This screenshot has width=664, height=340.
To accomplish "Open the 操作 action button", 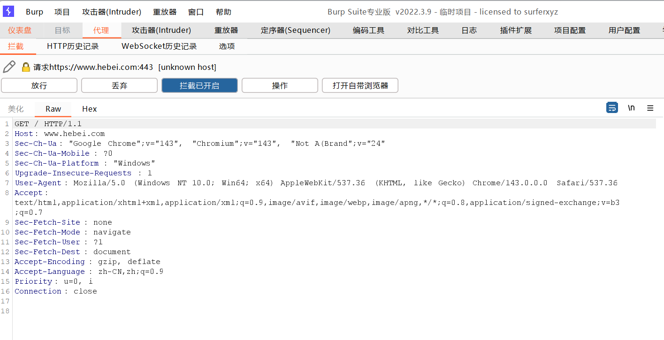I will click(280, 85).
